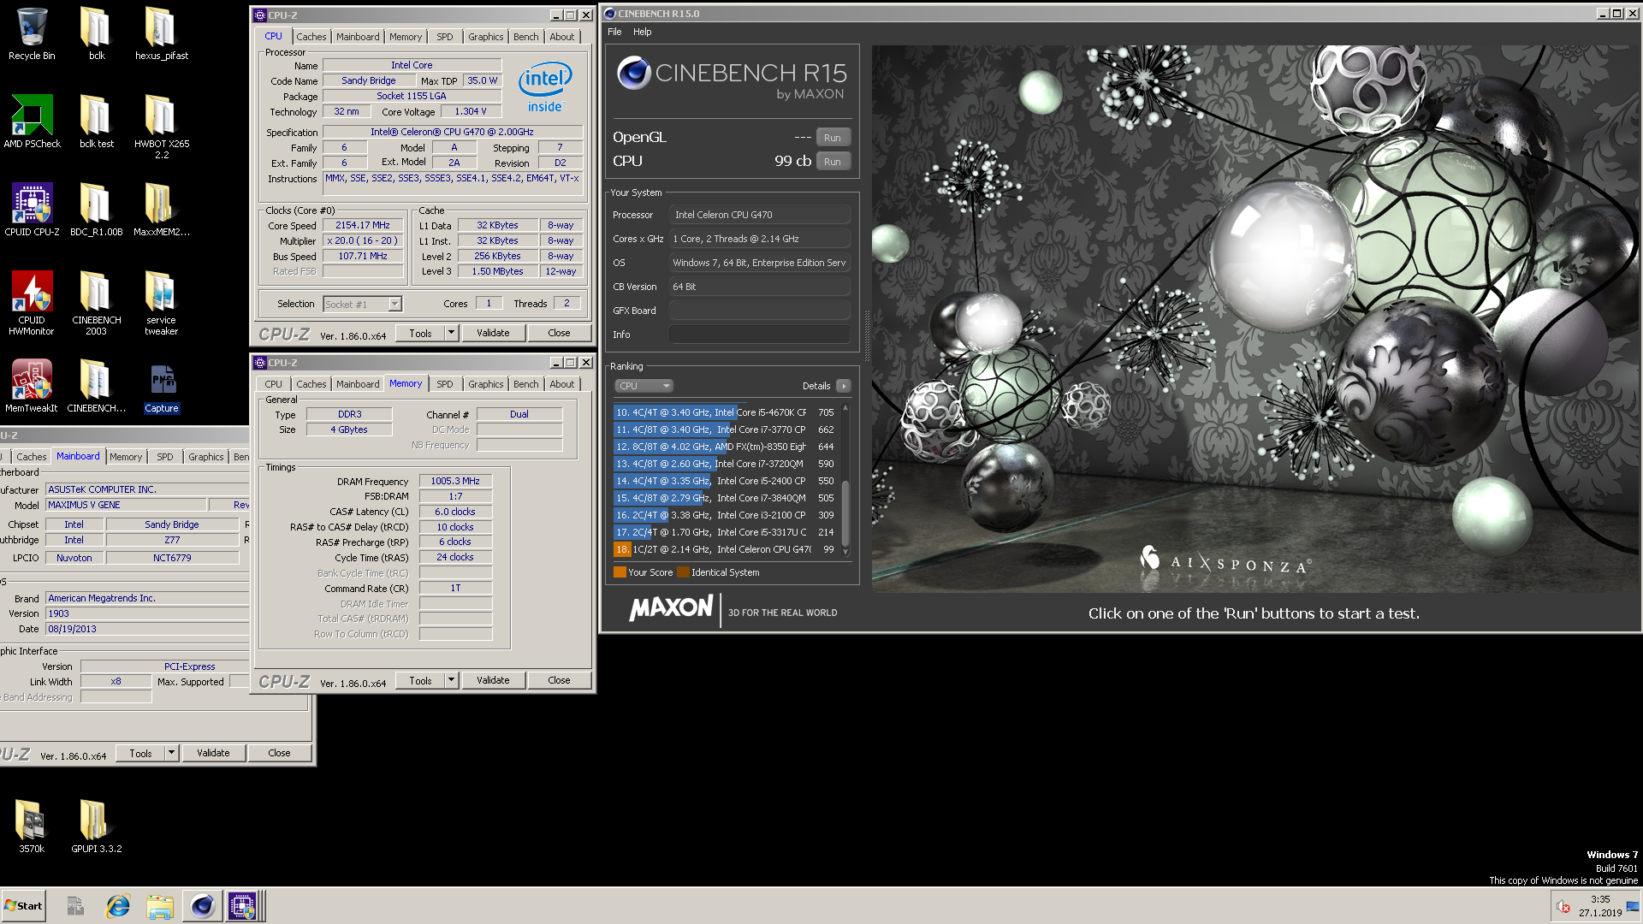Click the Start button

tap(23, 906)
